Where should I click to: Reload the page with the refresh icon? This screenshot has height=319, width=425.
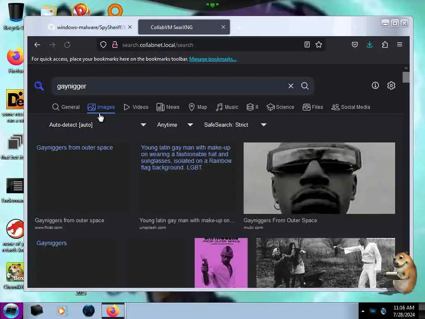[x=67, y=45]
